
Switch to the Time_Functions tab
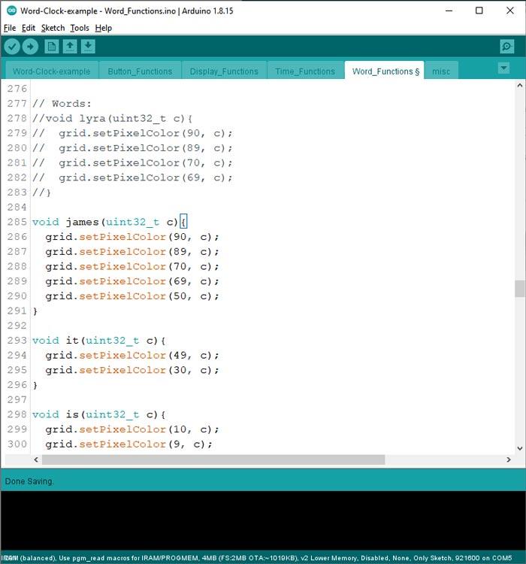(x=305, y=71)
